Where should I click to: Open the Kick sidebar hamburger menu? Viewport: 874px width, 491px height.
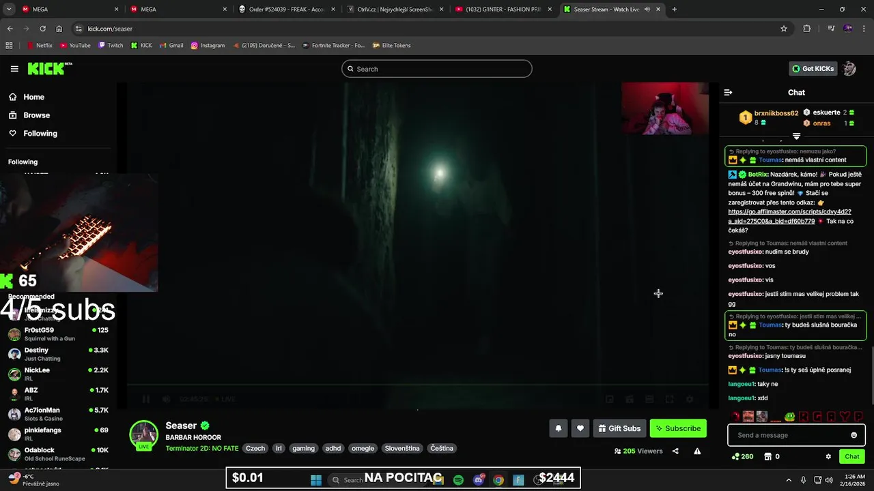pyautogui.click(x=14, y=69)
